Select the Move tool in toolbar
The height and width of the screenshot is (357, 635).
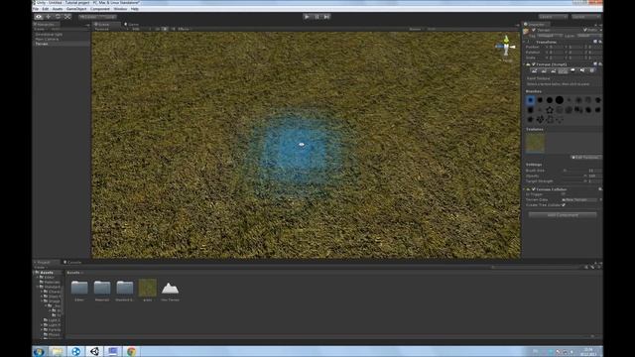click(49, 17)
